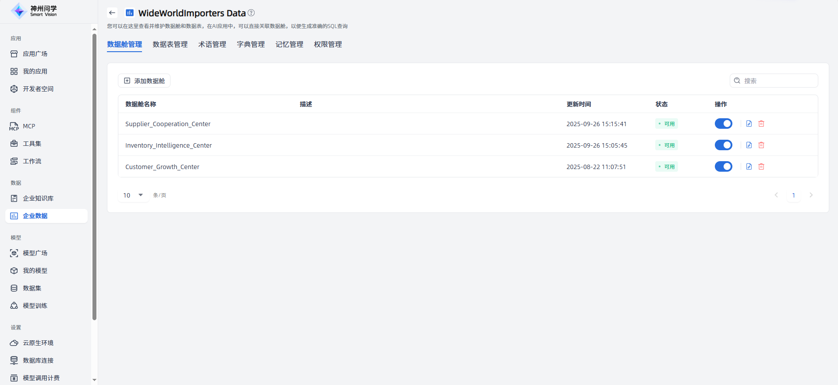
Task: Switch to the 数据表管理 tab
Action: 170,44
